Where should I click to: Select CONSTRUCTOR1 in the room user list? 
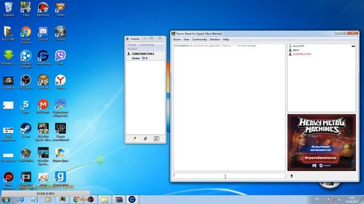pos(302,54)
